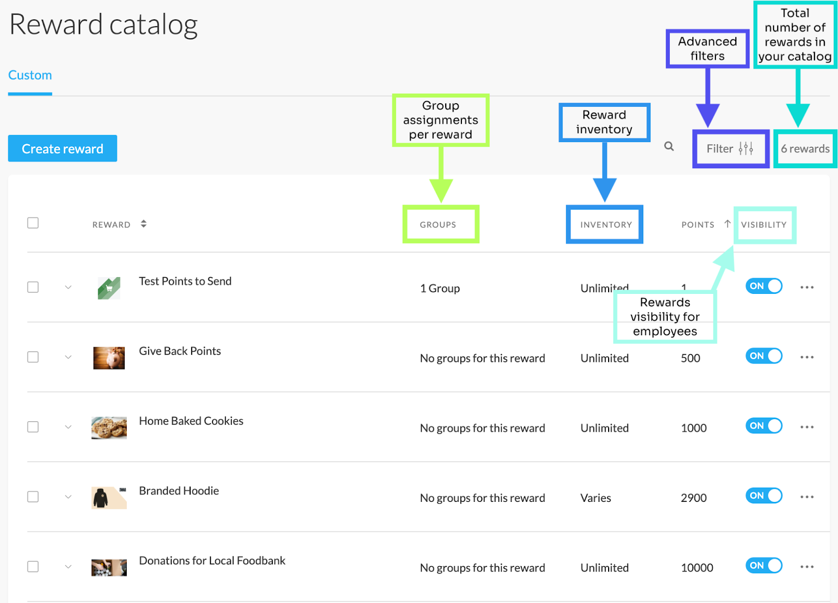Click the '1 Group' cell
Image resolution: width=838 pixels, height=603 pixels.
(x=440, y=289)
